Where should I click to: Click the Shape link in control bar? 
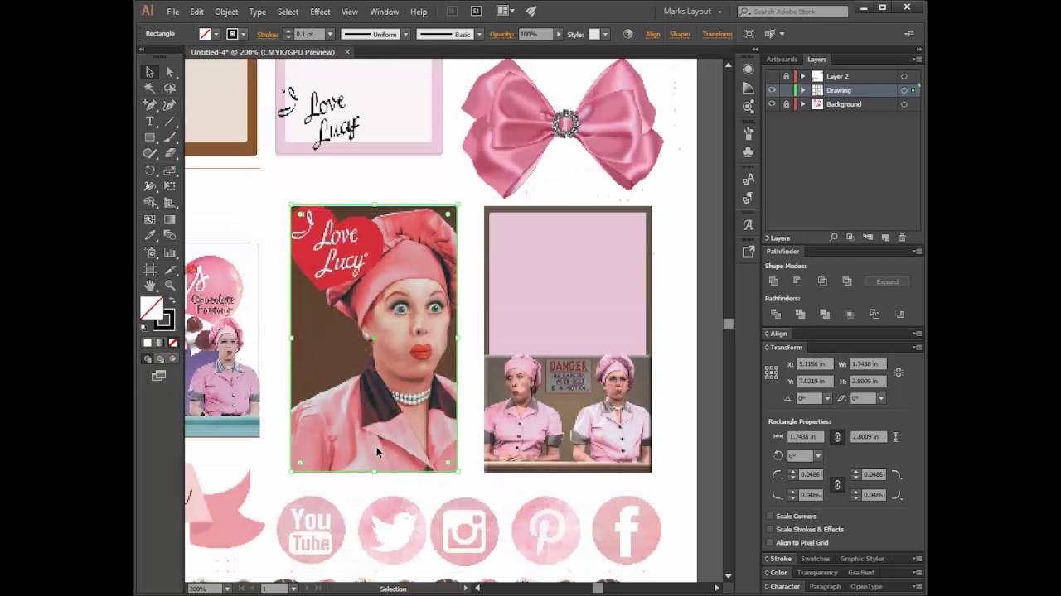coord(680,34)
